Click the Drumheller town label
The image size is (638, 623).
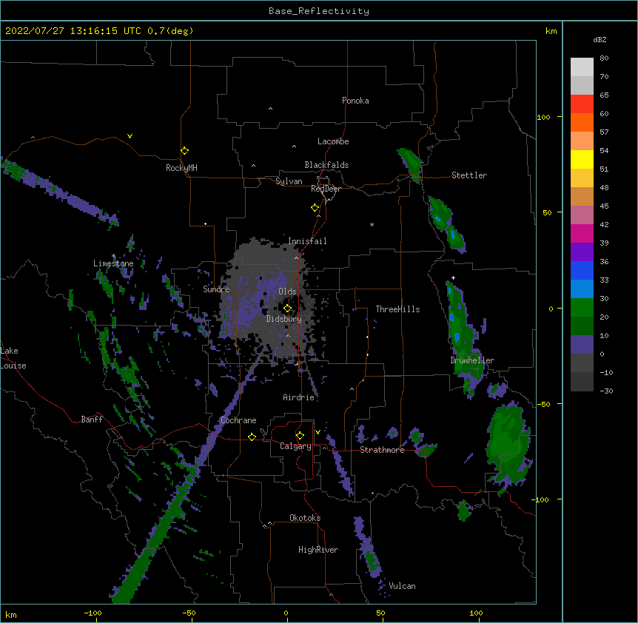pos(472,360)
